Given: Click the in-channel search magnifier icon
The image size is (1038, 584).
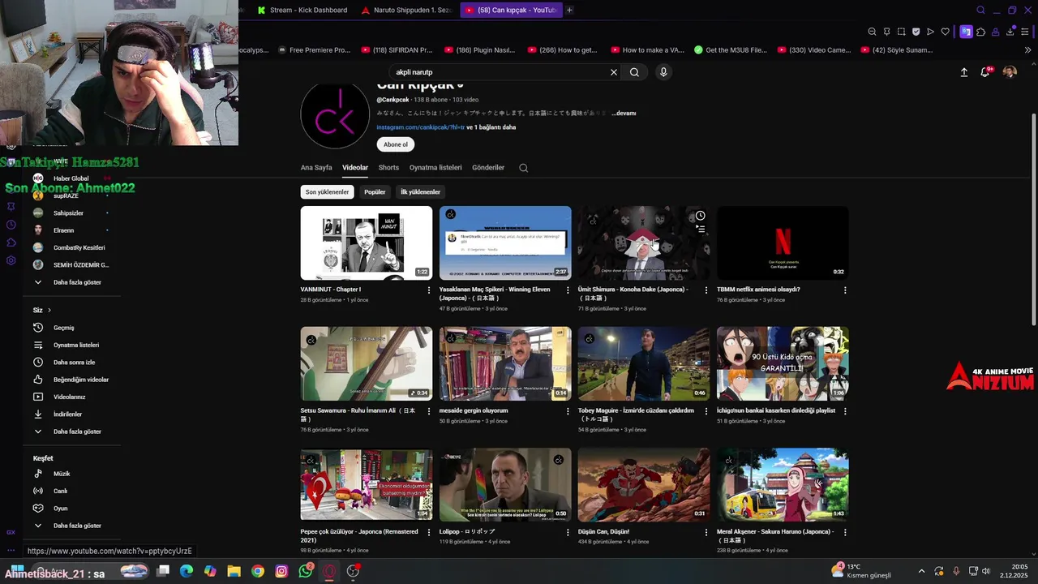Looking at the screenshot, I should [x=523, y=168].
